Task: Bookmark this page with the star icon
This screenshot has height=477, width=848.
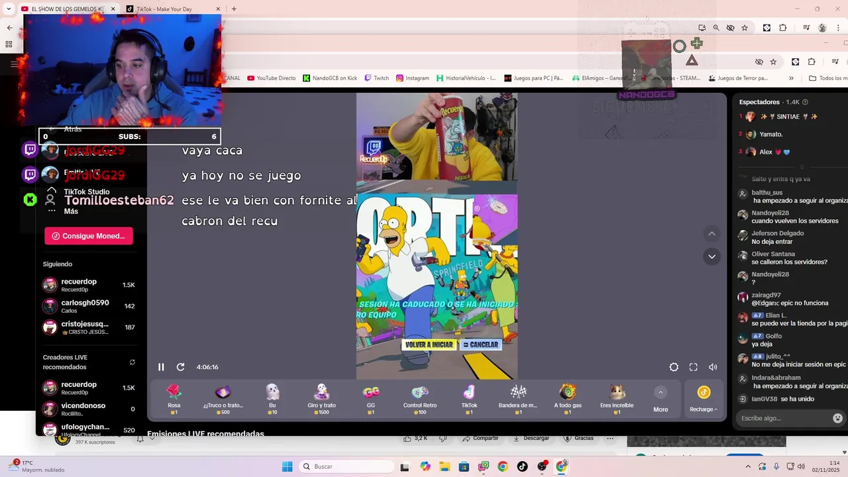Action: coord(745,28)
